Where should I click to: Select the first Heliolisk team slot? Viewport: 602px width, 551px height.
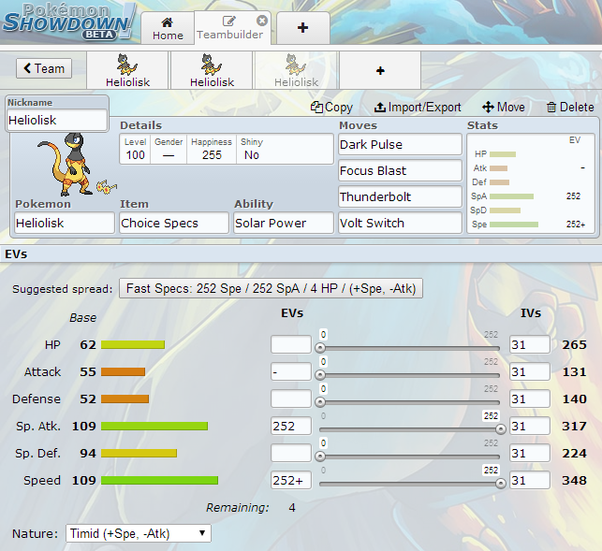[x=128, y=70]
